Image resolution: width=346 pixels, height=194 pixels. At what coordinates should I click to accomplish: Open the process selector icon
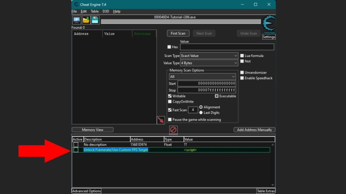pyautogui.click(x=77, y=20)
